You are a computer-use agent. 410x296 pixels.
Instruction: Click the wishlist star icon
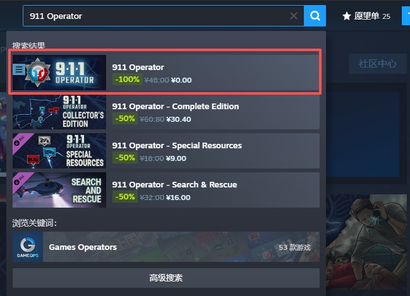point(347,16)
